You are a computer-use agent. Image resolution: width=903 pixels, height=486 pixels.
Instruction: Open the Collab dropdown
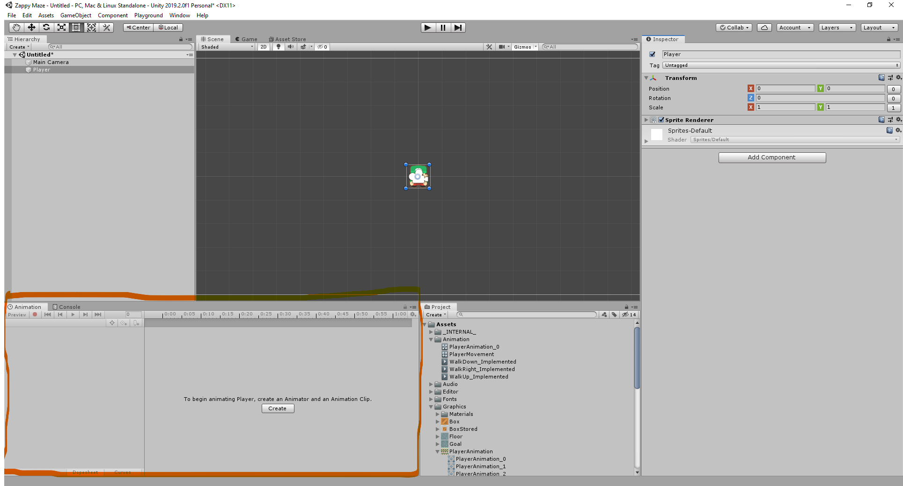pyautogui.click(x=734, y=28)
